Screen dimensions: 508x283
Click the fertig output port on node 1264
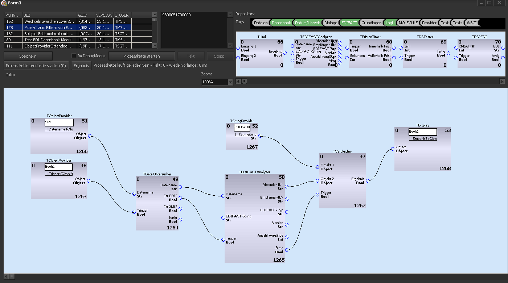tap(180, 220)
